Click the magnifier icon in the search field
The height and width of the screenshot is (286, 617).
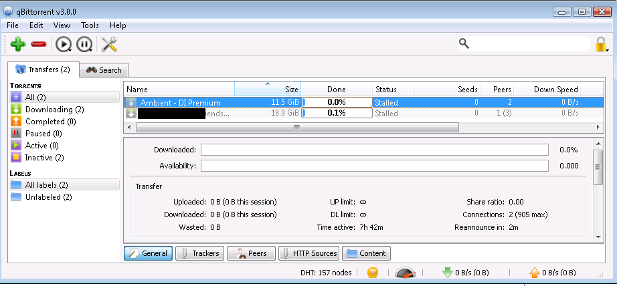pyautogui.click(x=464, y=43)
